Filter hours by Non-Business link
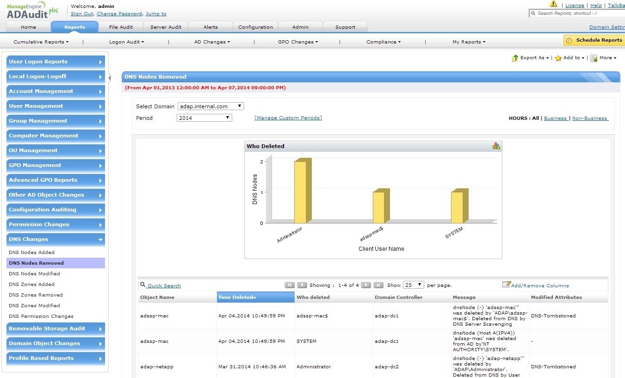 pyautogui.click(x=590, y=118)
